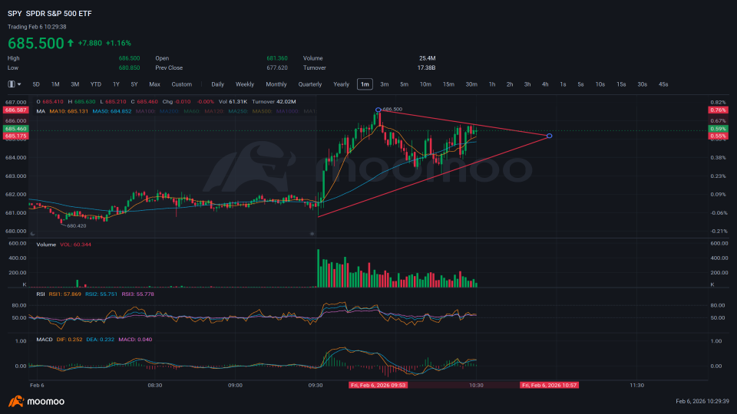Select the 3h interval
The width and height of the screenshot is (737, 414).
tap(527, 84)
